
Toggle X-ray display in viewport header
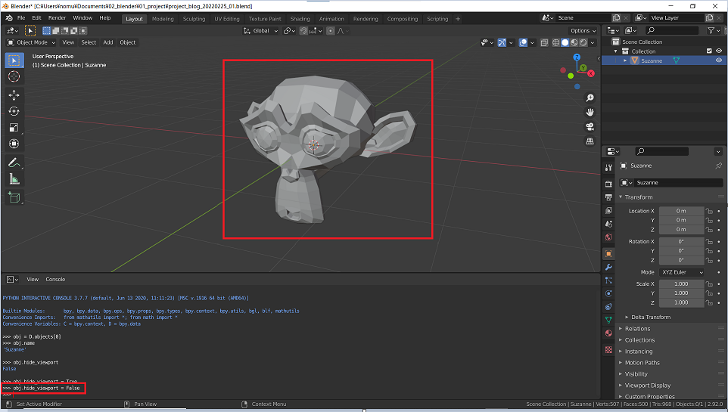pos(544,42)
